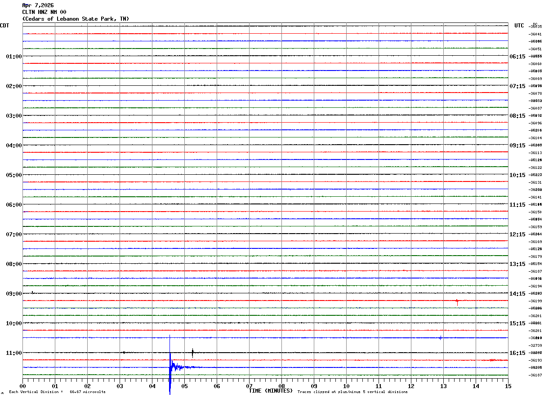This screenshot has height=398, width=544.
Task: Click the 02:00 CDT time label
Action: click(14, 86)
